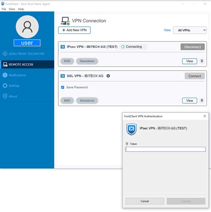Connect the SSL VPN
This screenshot has width=211, height=212.
(195, 76)
